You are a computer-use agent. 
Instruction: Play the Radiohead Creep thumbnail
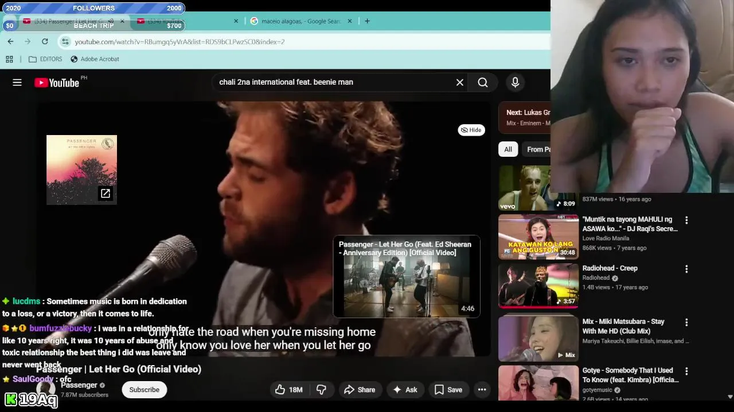tap(538, 286)
